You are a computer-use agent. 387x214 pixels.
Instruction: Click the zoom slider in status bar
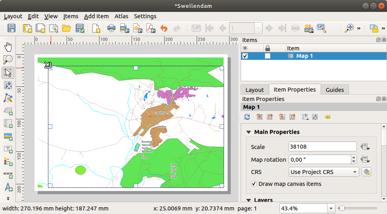coord(357,208)
